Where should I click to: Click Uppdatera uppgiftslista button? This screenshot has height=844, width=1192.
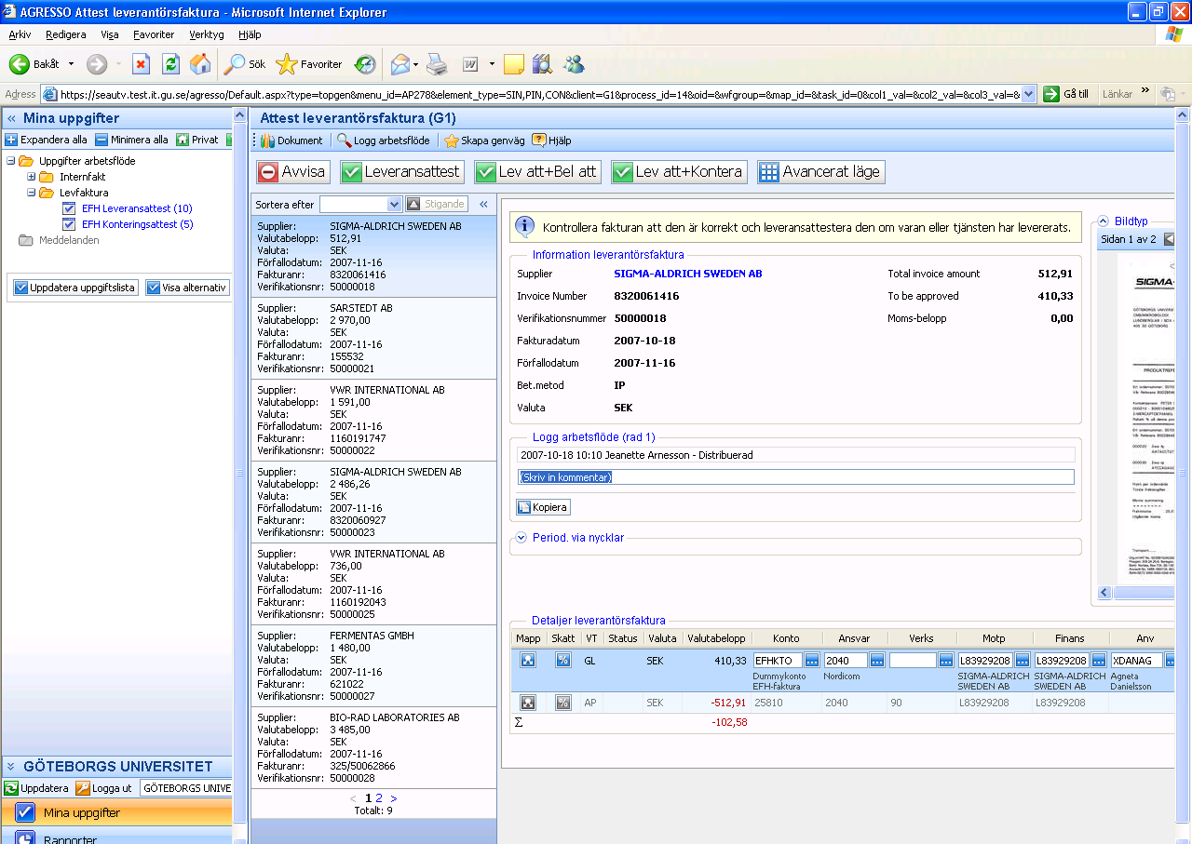coord(75,288)
